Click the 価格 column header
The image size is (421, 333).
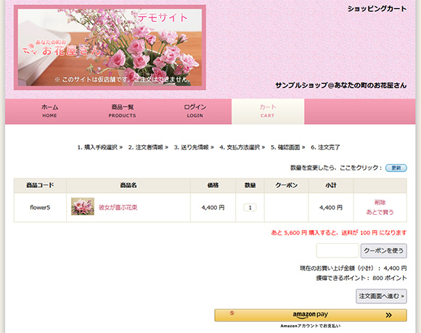[x=213, y=186]
